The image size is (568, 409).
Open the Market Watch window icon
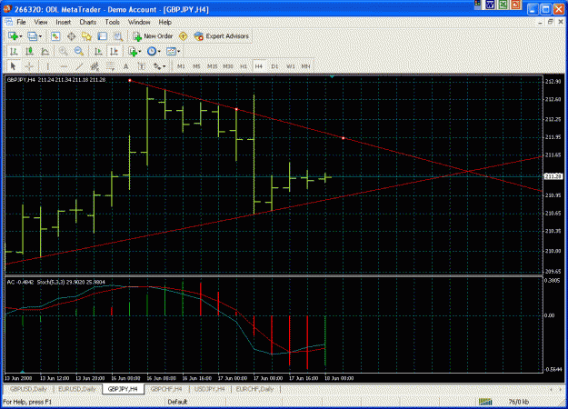(x=55, y=36)
